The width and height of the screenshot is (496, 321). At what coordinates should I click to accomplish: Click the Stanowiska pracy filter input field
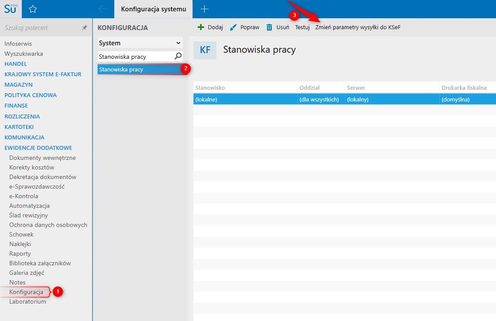pyautogui.click(x=136, y=57)
